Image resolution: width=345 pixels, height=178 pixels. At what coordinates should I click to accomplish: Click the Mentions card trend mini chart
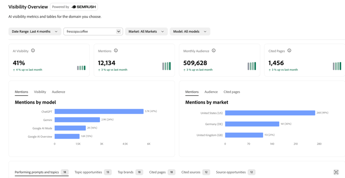pos(167,66)
